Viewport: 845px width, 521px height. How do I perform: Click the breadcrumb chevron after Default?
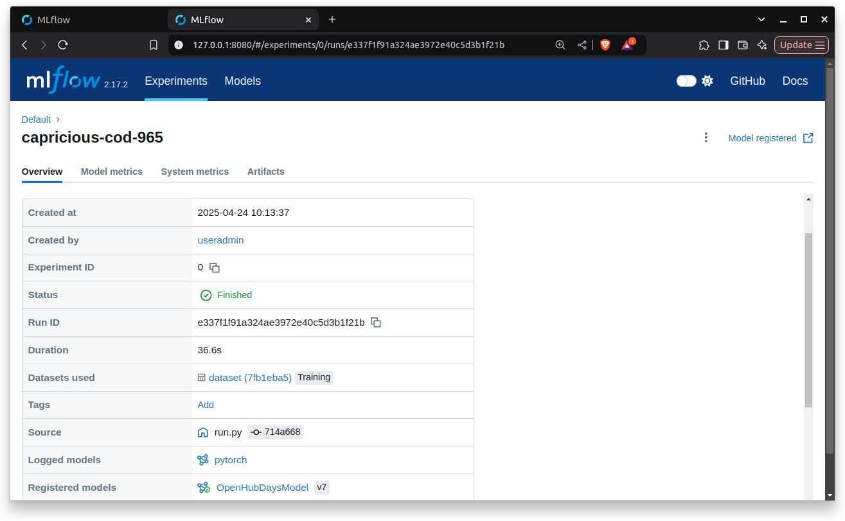[x=58, y=119]
